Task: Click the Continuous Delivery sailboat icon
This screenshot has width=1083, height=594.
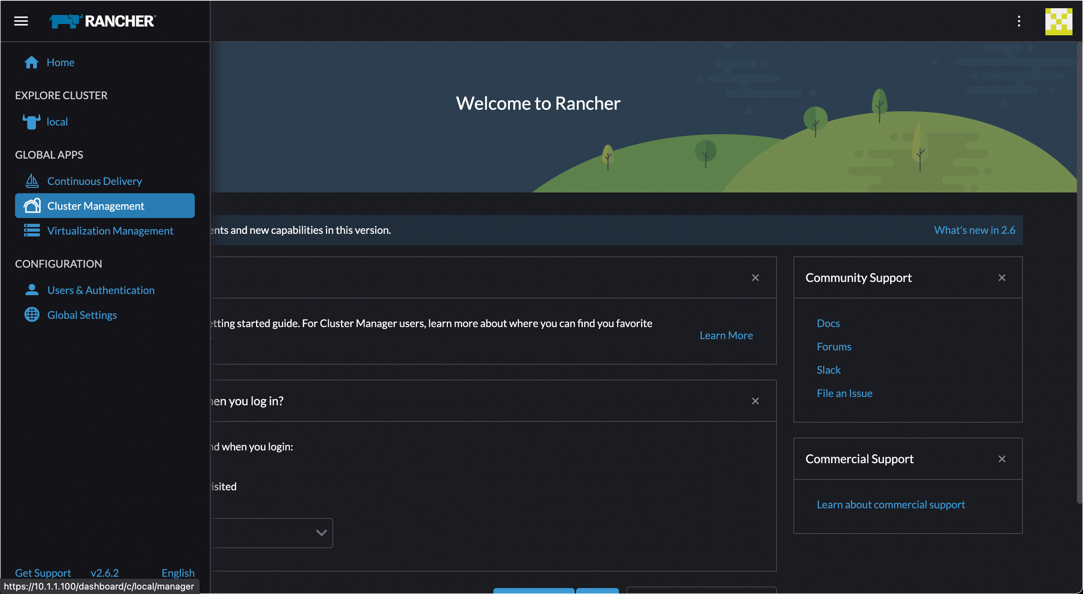Action: [32, 181]
